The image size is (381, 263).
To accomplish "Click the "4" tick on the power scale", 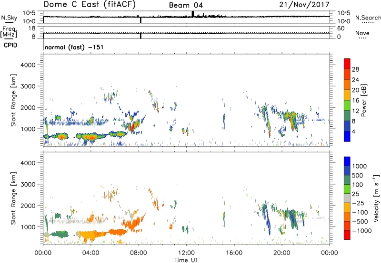I will click(353, 131).
